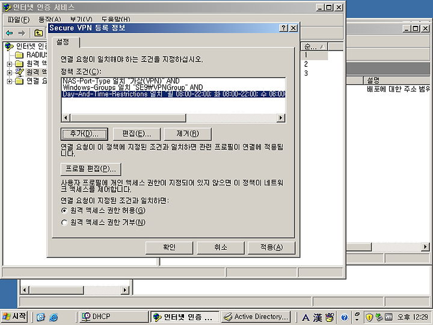Maximize the 인터넷 인증 서비스 window
Screen dimensions: 433x325
[329, 7]
